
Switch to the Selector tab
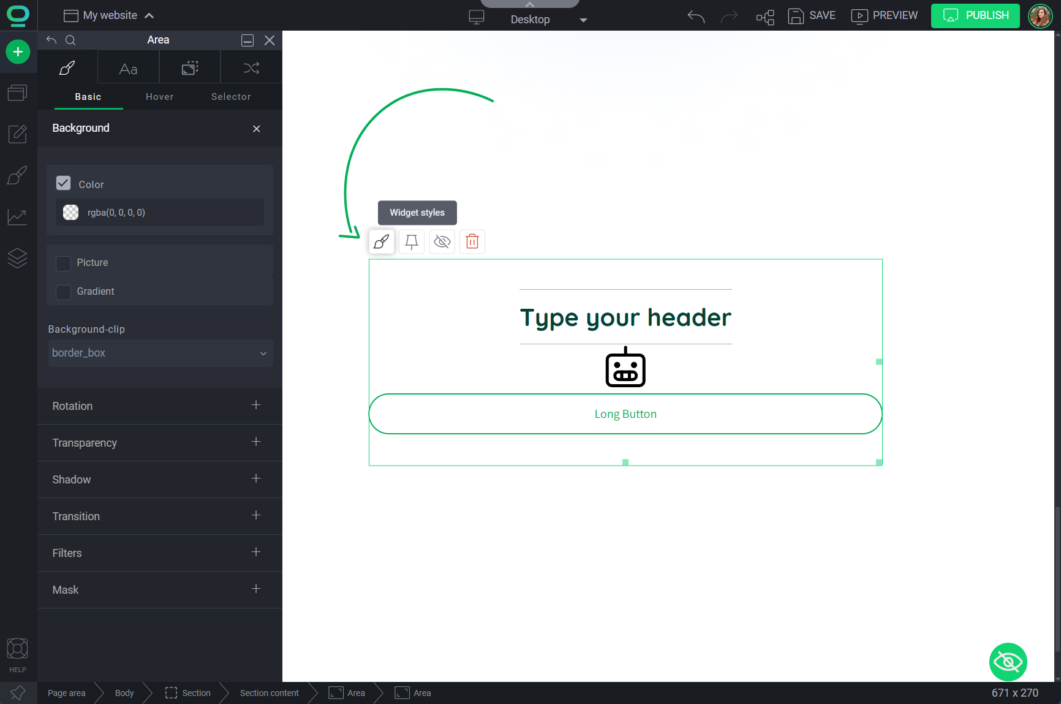point(231,97)
